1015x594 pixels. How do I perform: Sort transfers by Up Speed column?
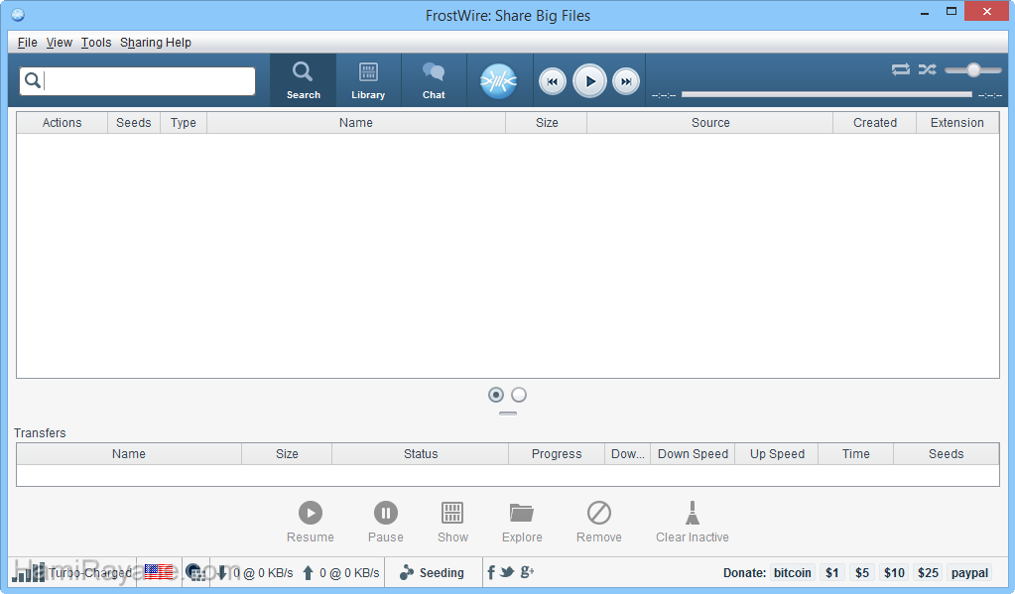pyautogui.click(x=777, y=454)
